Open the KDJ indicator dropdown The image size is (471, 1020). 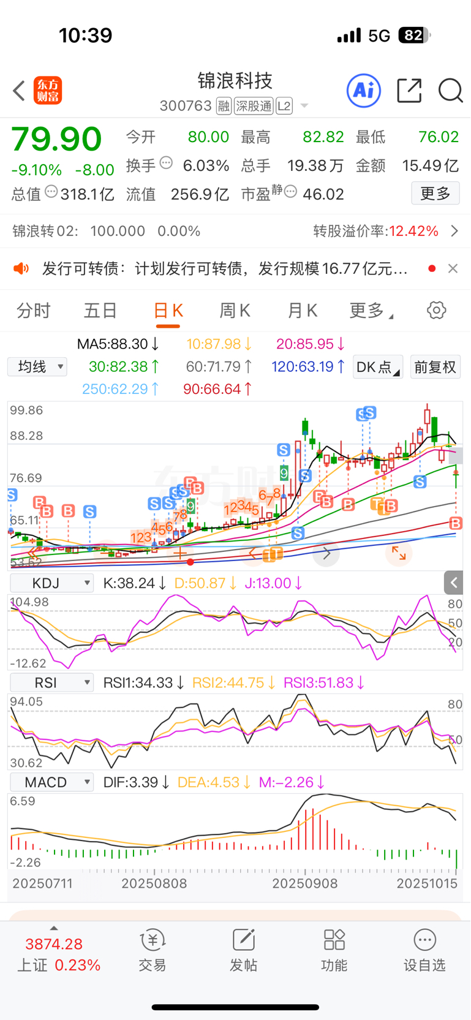[x=52, y=583]
